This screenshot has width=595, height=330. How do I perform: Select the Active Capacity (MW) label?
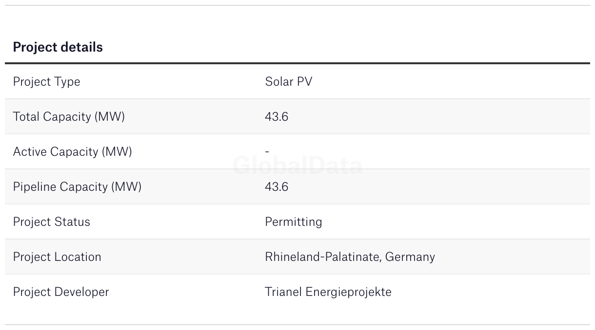coord(72,152)
